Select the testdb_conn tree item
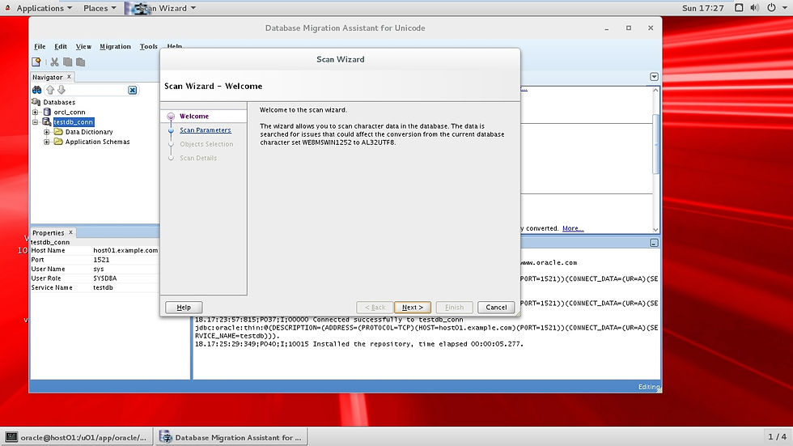The image size is (793, 446). coord(74,122)
